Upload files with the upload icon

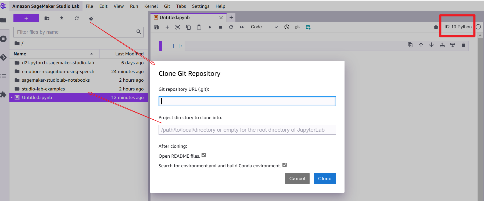pos(62,18)
